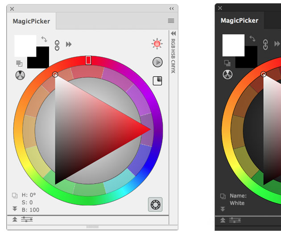Select the light MagicPicker tab

pos(31,21)
